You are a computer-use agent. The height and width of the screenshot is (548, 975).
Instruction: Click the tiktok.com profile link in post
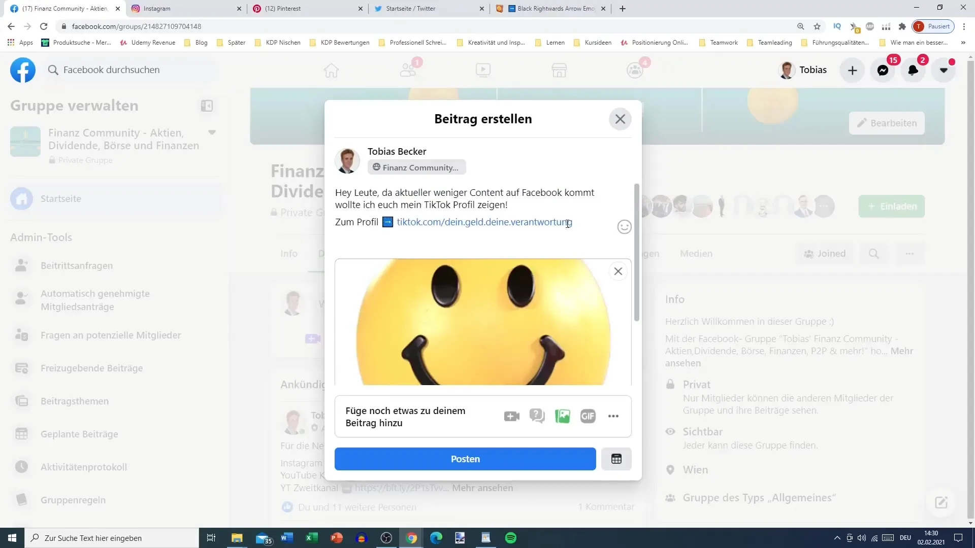tap(484, 222)
